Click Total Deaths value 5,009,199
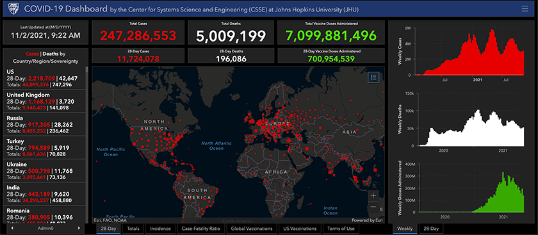 [x=231, y=35]
